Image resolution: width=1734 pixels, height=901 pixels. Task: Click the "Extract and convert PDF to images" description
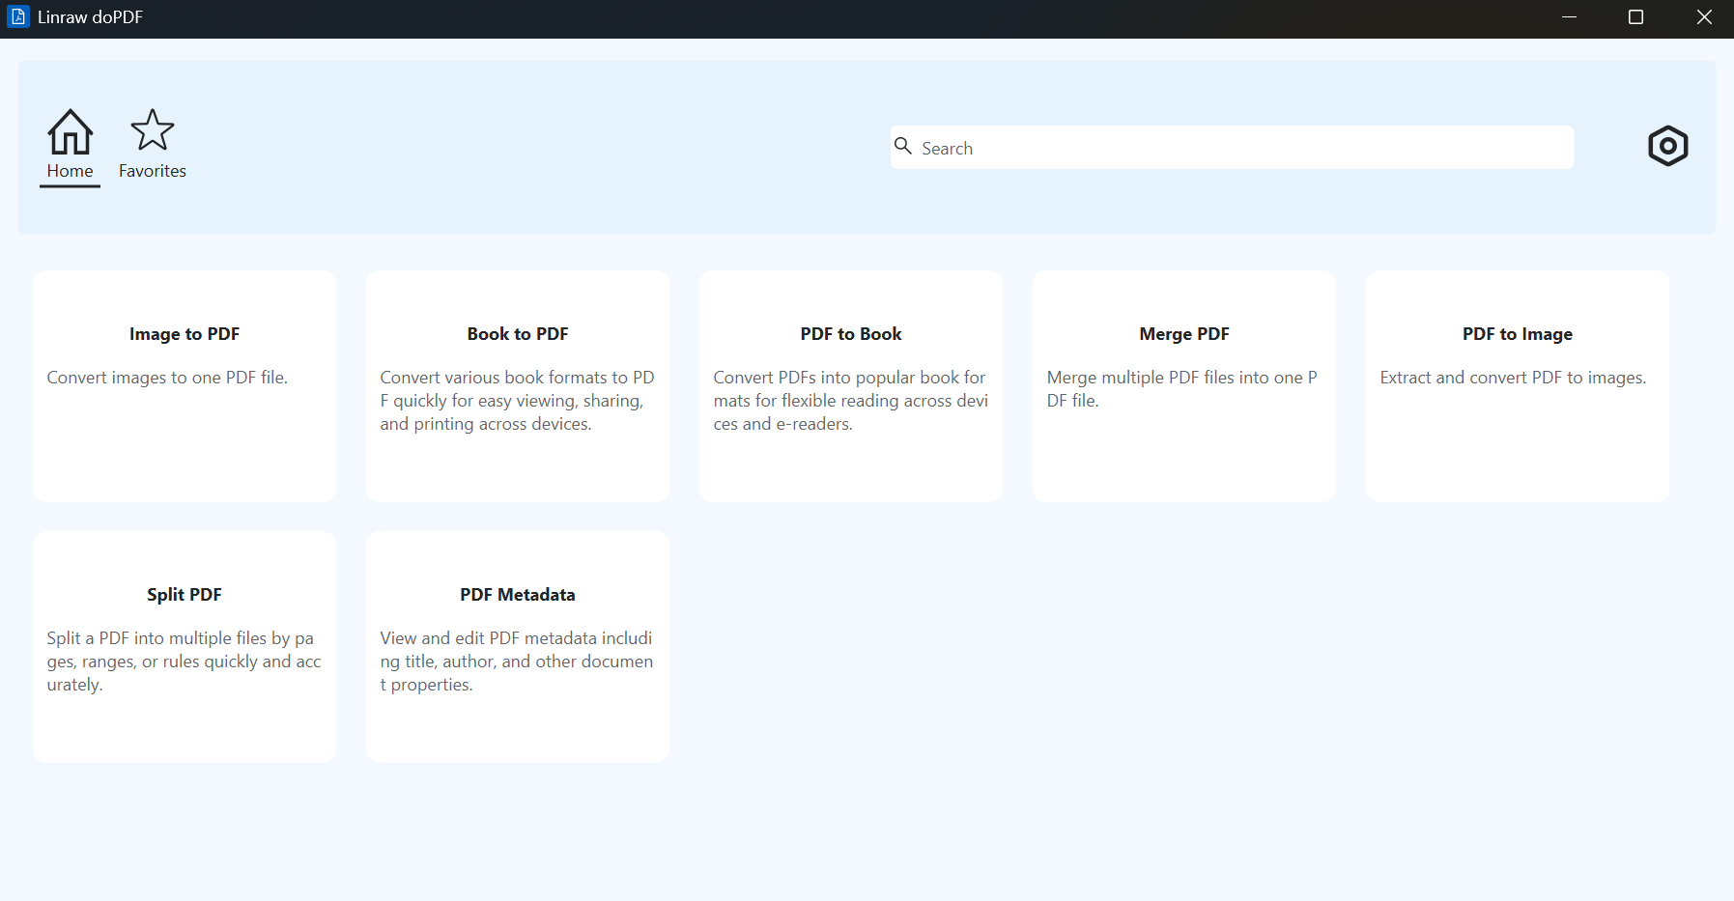click(x=1513, y=378)
